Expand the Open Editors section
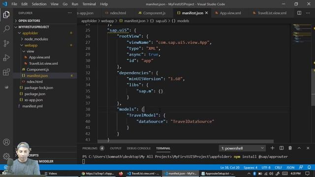 tap(45, 21)
